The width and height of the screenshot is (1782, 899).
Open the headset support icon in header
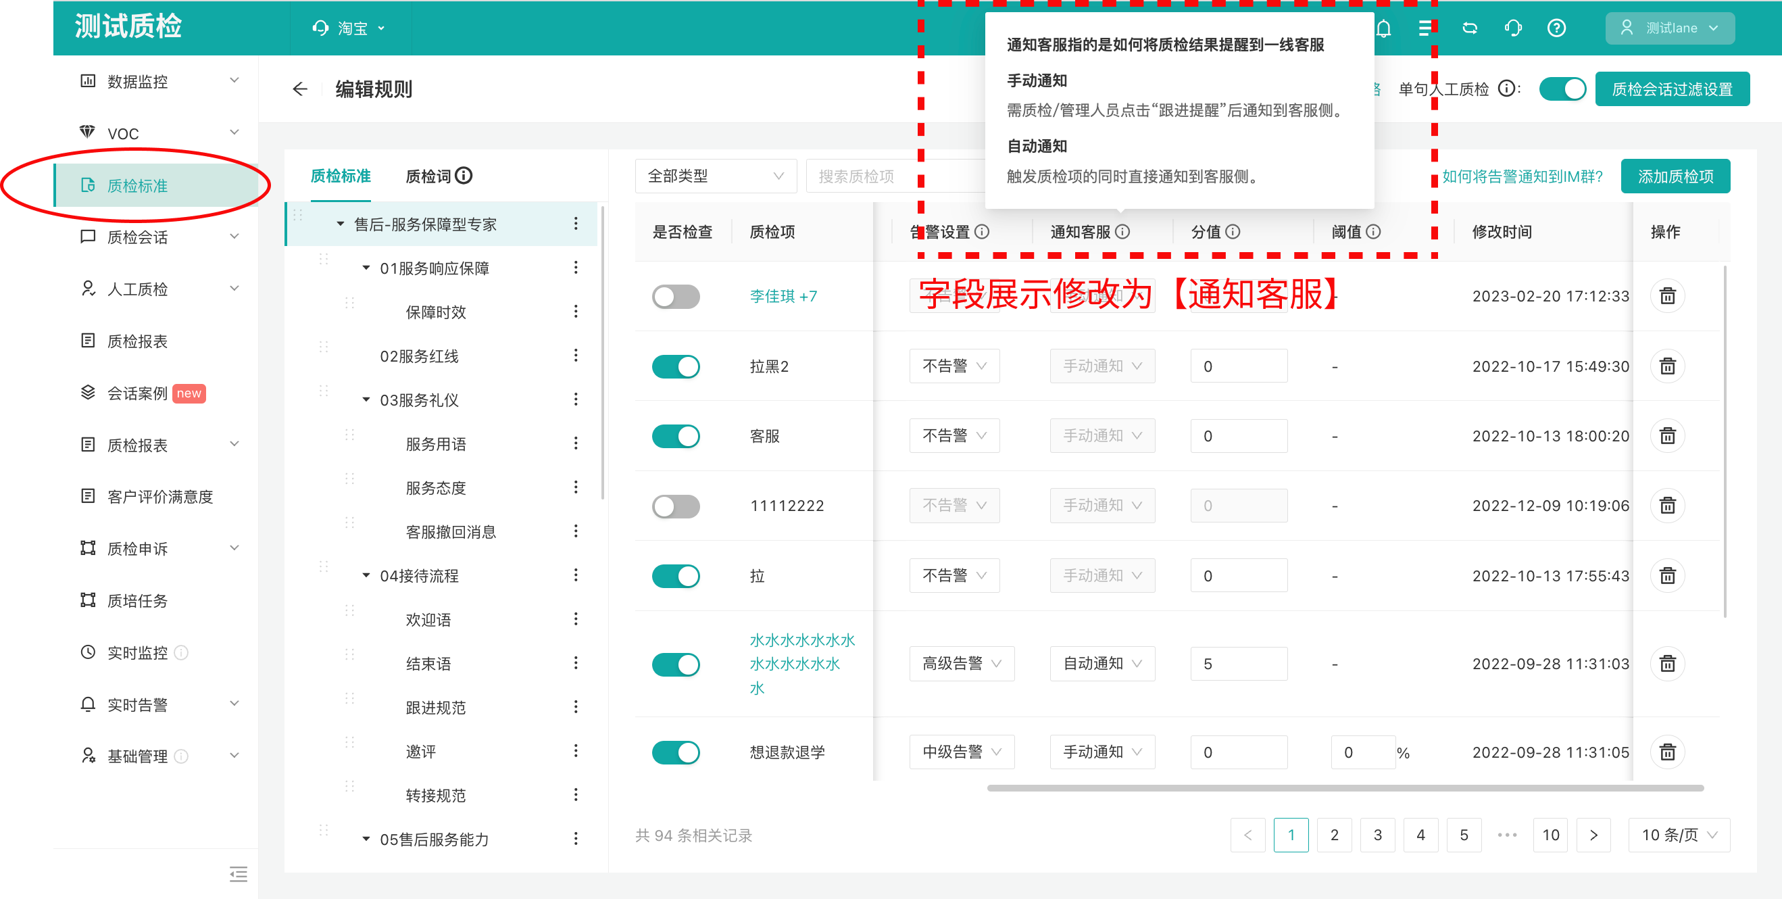(x=1513, y=28)
